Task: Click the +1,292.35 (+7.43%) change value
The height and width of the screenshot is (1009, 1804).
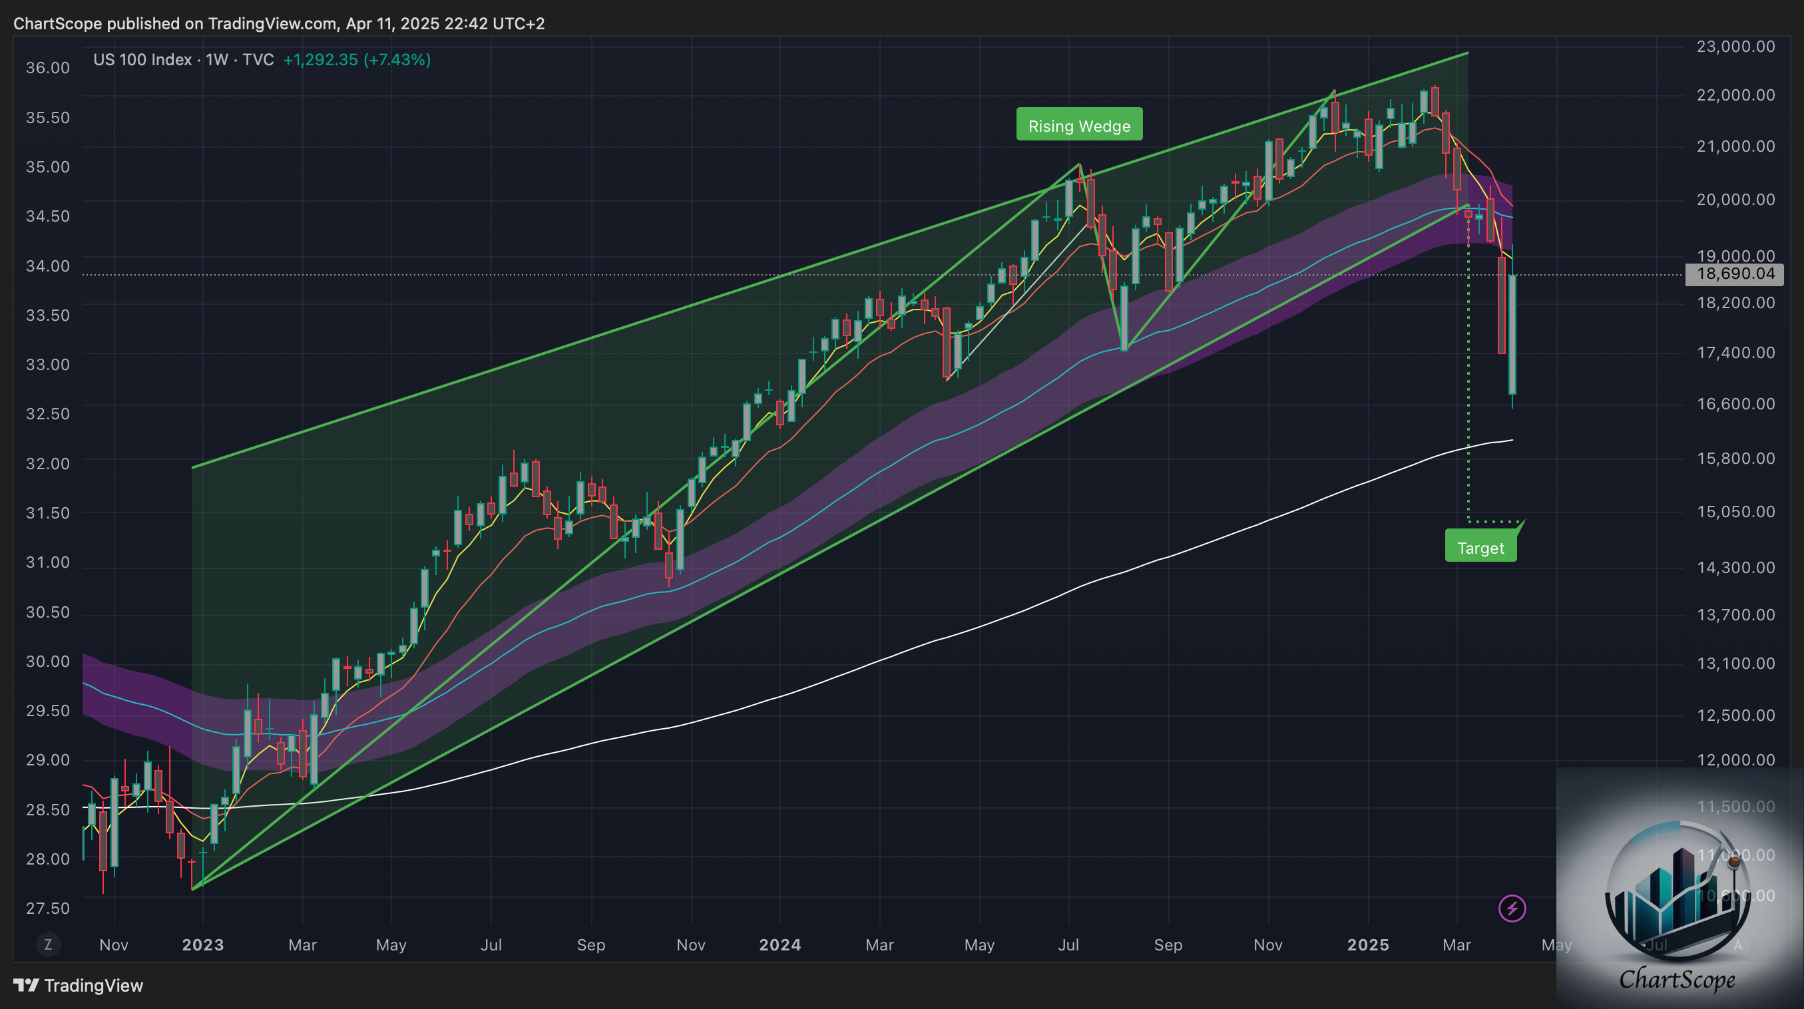Action: point(356,60)
